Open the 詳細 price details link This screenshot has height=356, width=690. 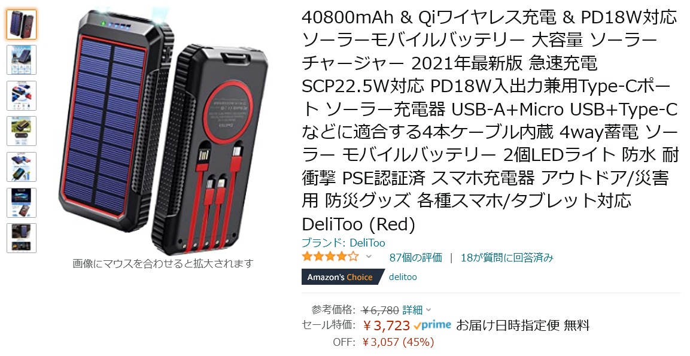[x=412, y=310]
